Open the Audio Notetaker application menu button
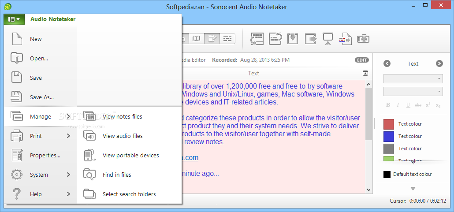The height and width of the screenshot is (212, 454). 15,19
